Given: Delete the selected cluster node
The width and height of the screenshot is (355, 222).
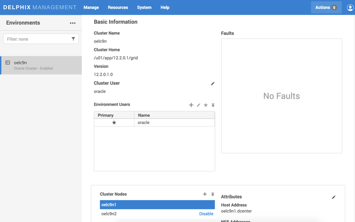Looking at the screenshot, I should 213,194.
